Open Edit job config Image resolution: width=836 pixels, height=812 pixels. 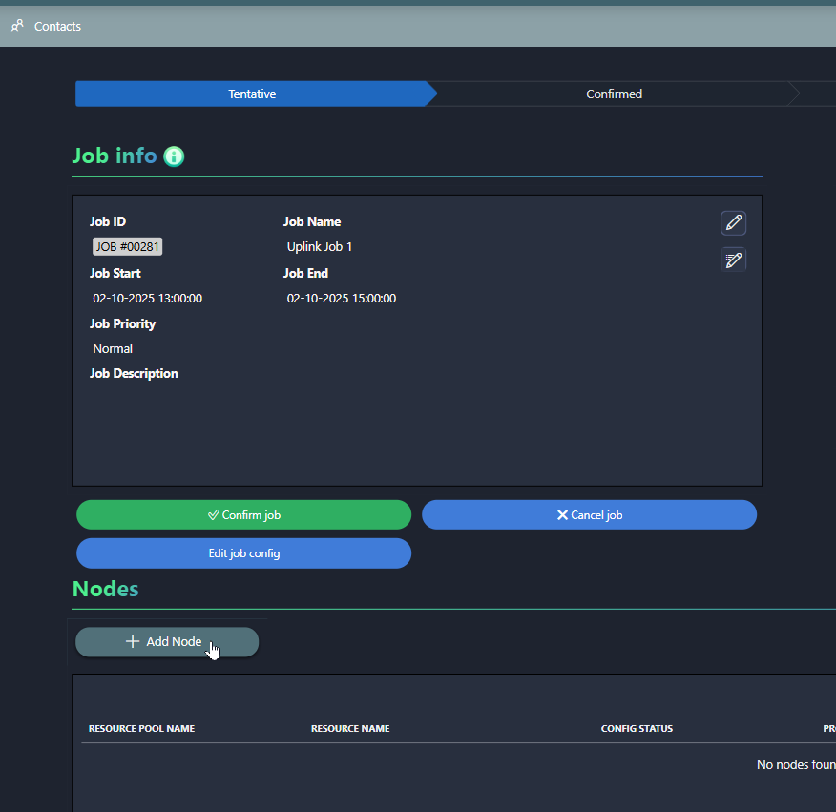point(243,553)
